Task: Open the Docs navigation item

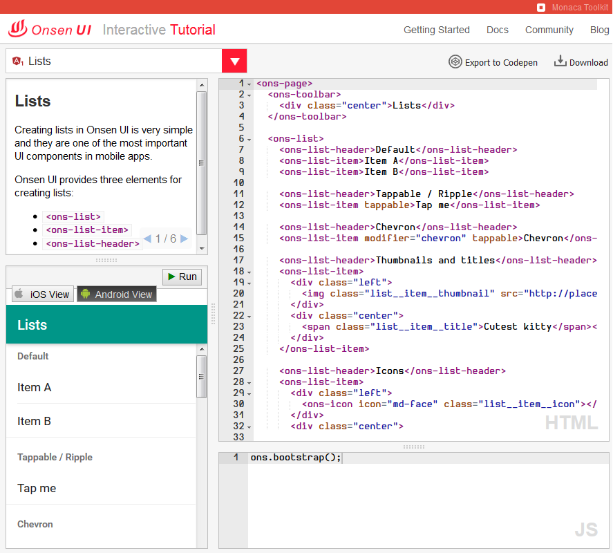Action: 497,30
